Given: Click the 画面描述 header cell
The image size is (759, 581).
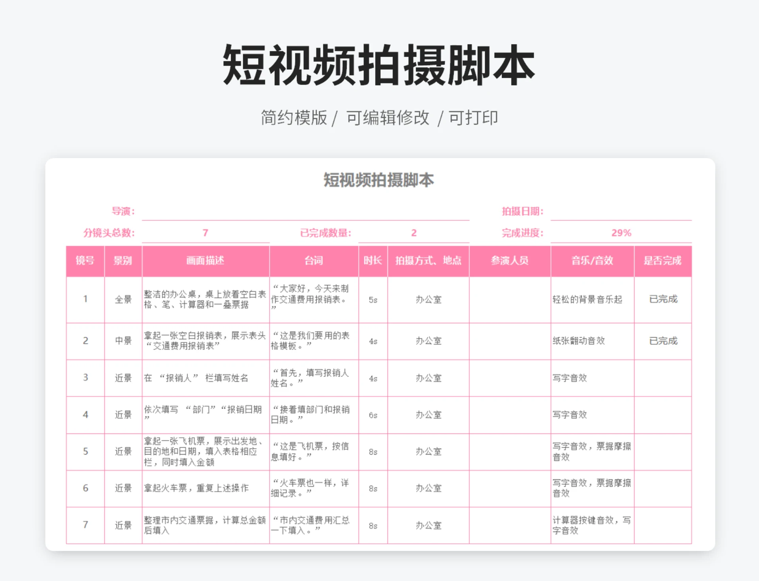Looking at the screenshot, I should 204,261.
